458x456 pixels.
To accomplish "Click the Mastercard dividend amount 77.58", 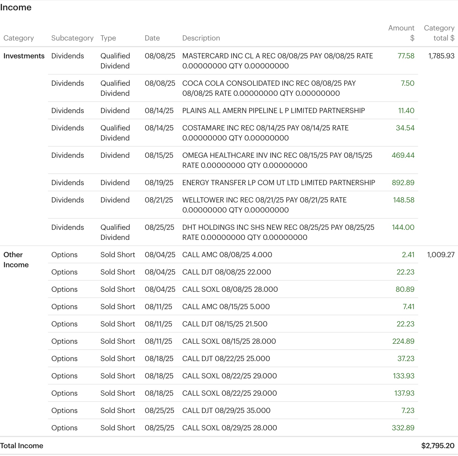I will click(406, 56).
